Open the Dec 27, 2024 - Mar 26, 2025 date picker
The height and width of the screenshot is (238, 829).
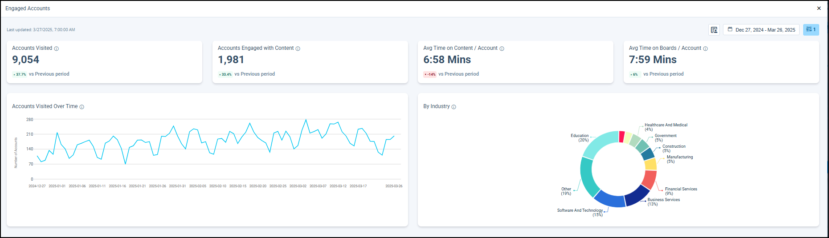761,30
